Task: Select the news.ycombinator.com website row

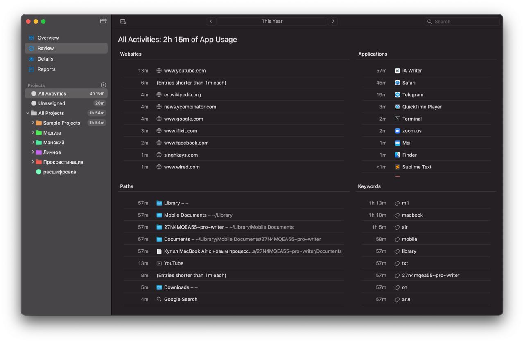Action: click(234, 107)
